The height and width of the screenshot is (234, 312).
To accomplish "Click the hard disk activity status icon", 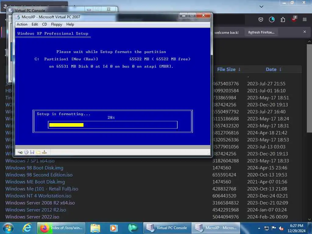I will (20, 152).
